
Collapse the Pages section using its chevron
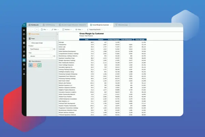(54, 39)
